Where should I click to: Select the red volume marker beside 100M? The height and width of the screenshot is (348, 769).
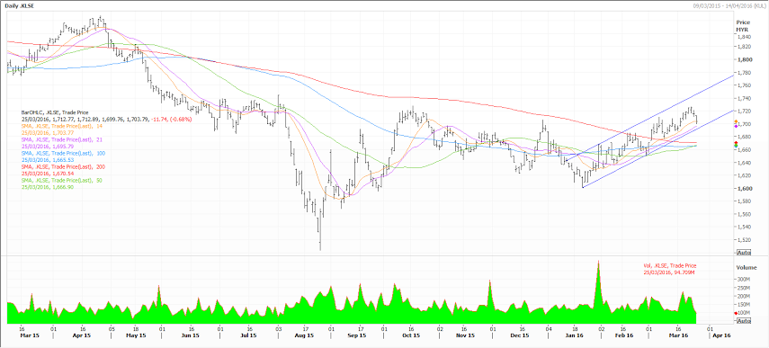click(736, 313)
